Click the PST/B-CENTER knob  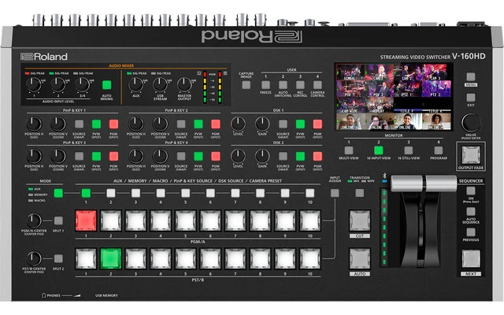coord(34,259)
